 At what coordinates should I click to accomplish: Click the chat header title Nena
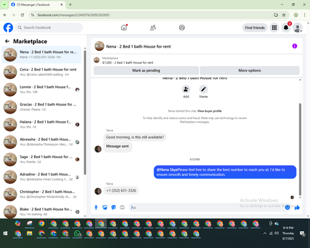(x=138, y=46)
